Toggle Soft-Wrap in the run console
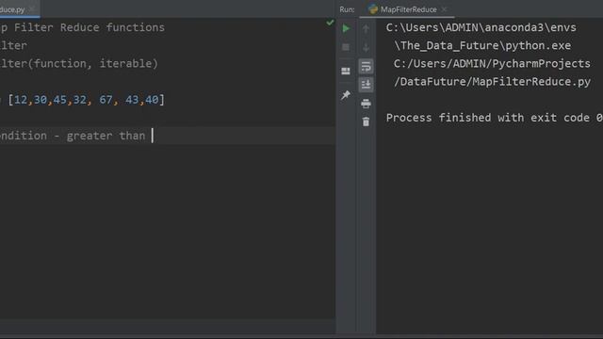This screenshot has height=339, width=603. coord(366,66)
